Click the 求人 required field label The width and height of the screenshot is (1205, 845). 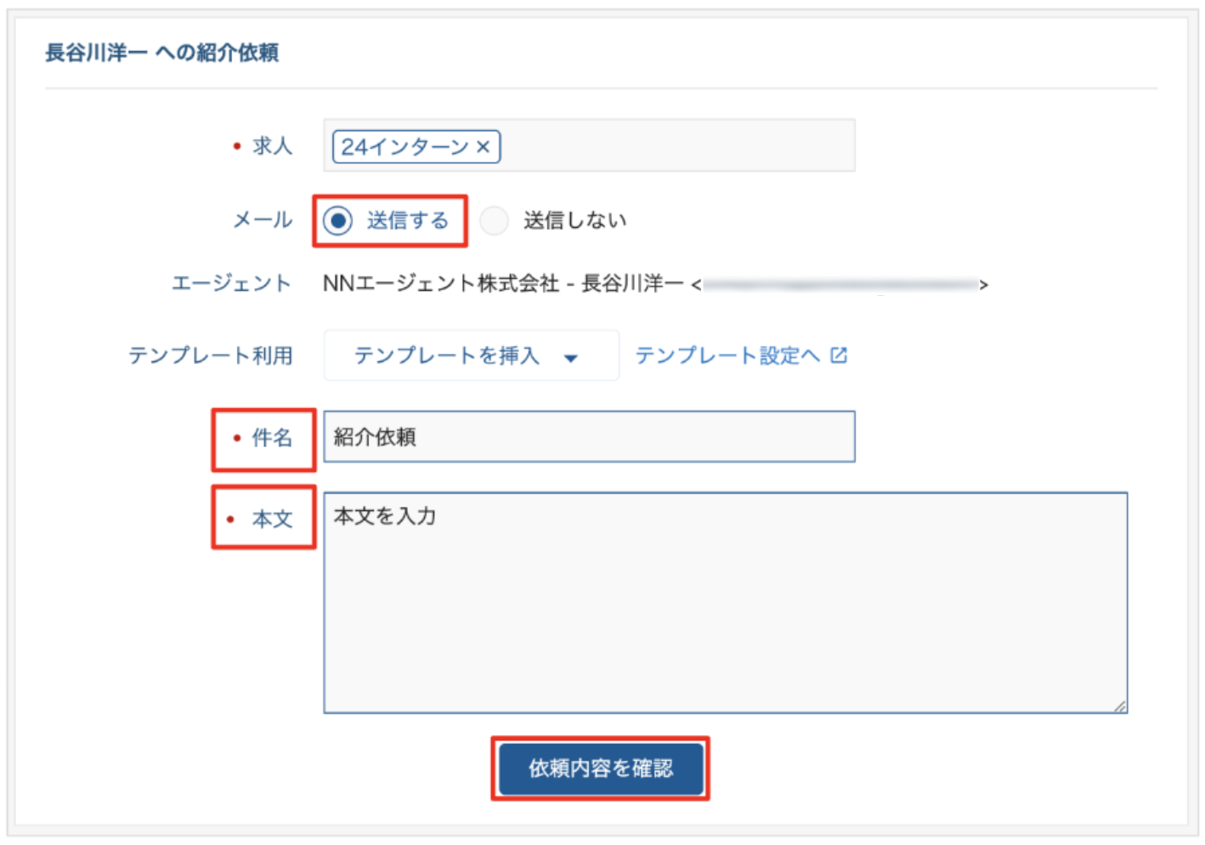[x=272, y=146]
